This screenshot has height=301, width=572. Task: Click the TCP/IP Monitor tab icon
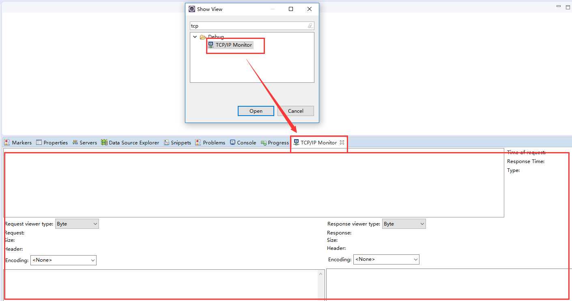pos(297,142)
